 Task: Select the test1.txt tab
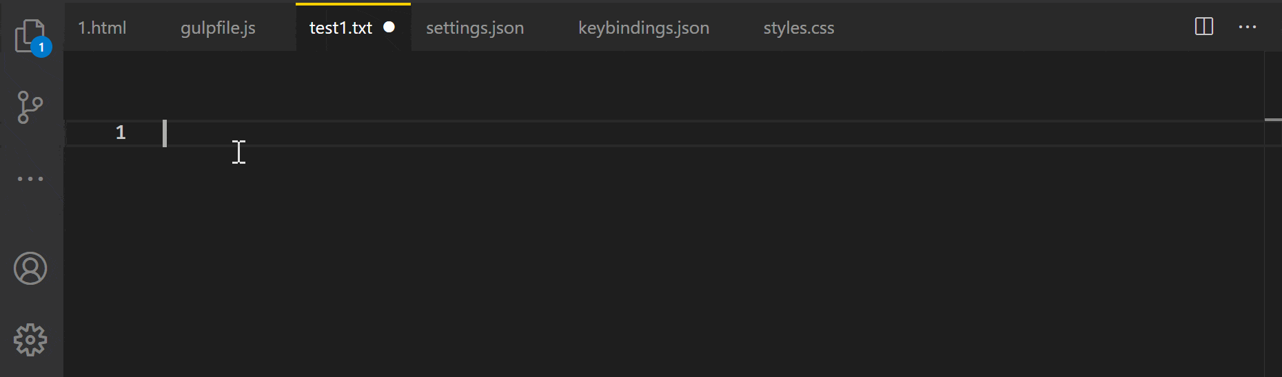(x=340, y=28)
